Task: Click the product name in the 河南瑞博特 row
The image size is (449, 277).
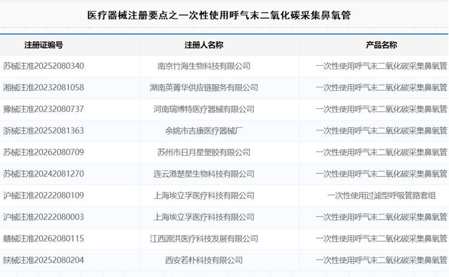Action: coord(381,109)
